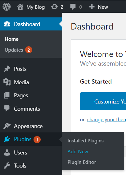Open the Pages icon in sidebar

coord(7,95)
